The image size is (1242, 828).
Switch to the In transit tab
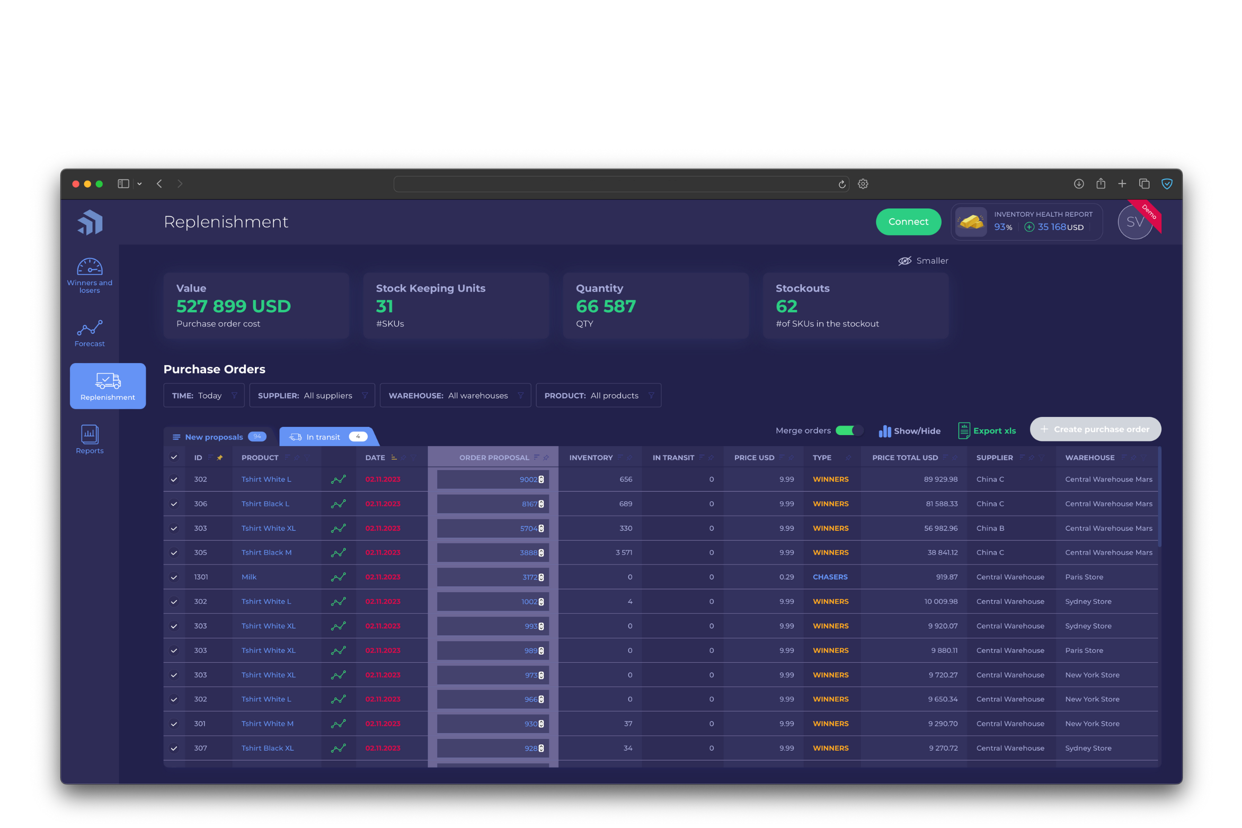(324, 437)
